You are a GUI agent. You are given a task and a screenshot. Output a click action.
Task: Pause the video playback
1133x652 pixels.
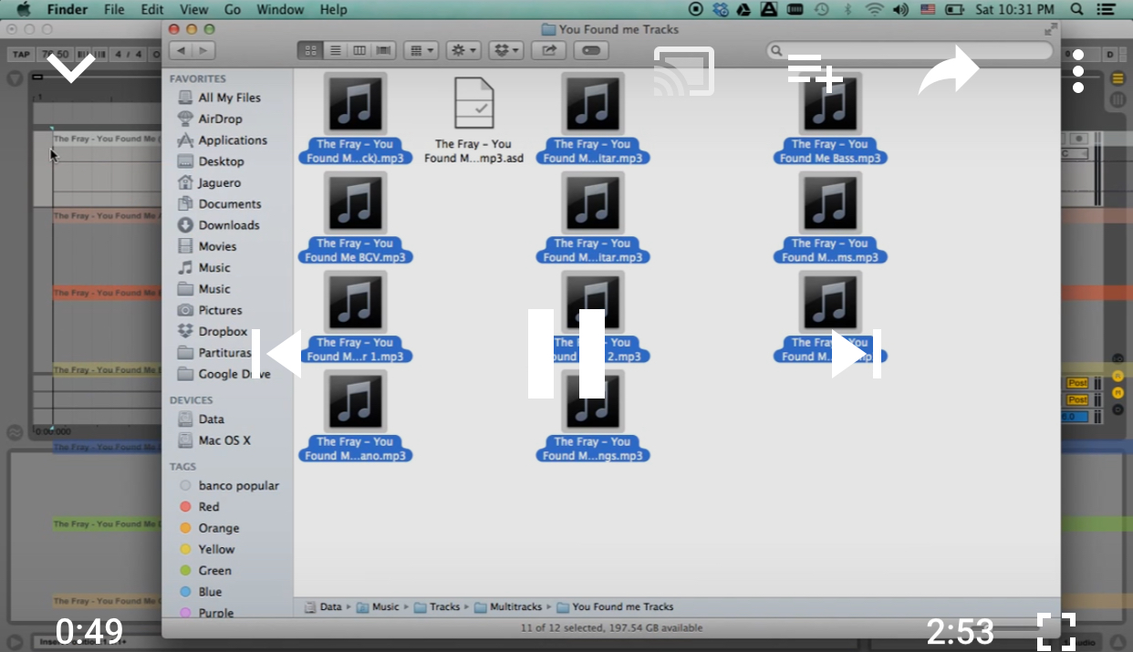coord(566,354)
